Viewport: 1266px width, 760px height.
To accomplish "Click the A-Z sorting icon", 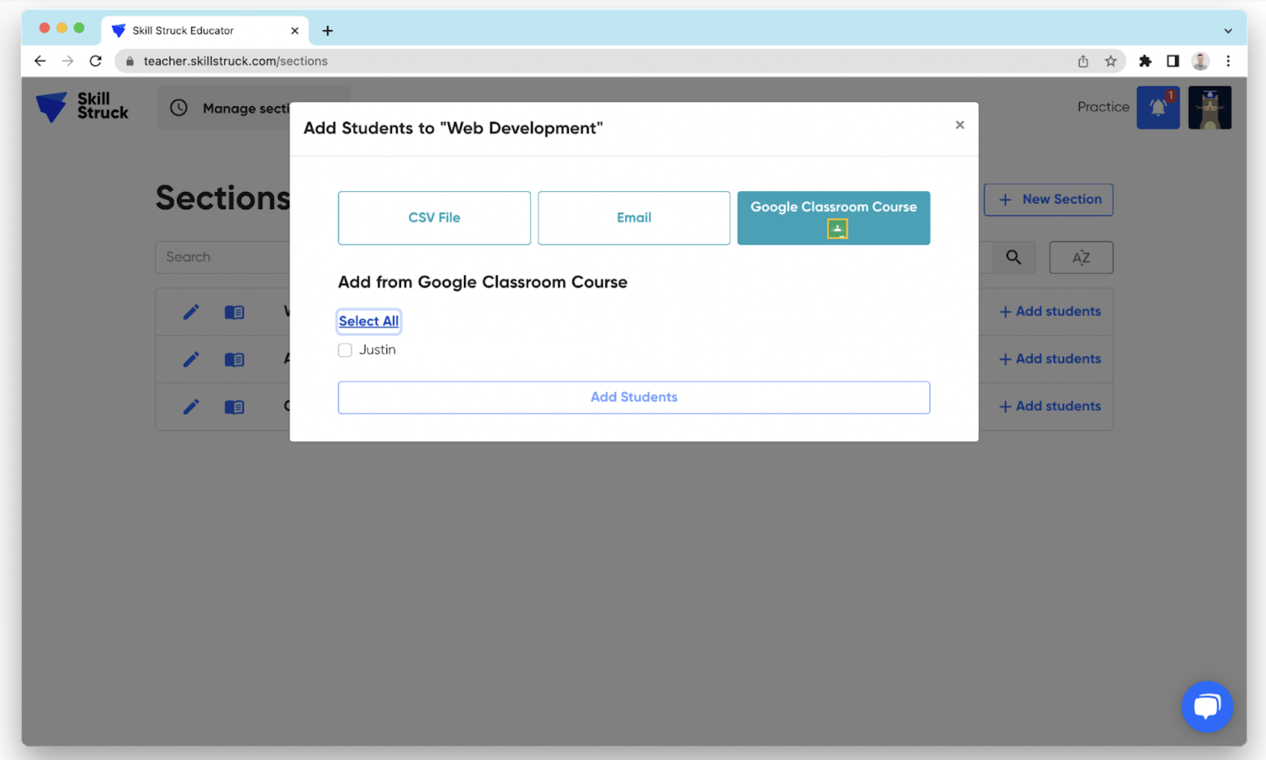I will pos(1081,257).
